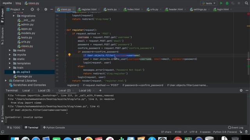The height and width of the screenshot is (140, 250).
Task: Run the tests configuration
Action: pos(221,3)
